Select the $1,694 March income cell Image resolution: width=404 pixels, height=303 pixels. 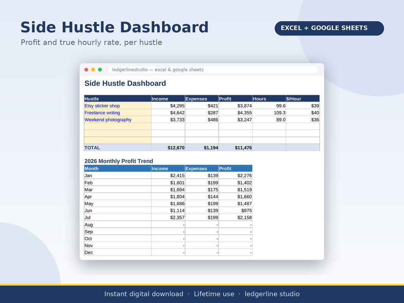(168, 190)
